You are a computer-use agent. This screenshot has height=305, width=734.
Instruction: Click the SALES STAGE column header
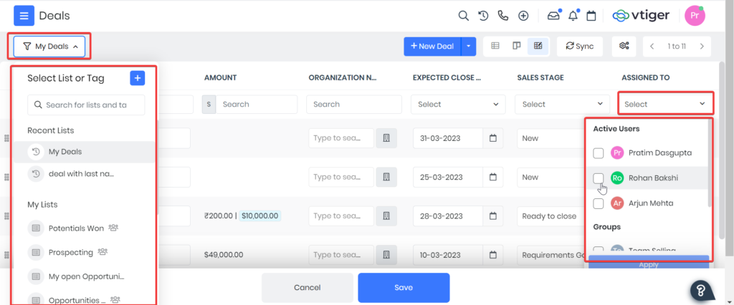[540, 77]
